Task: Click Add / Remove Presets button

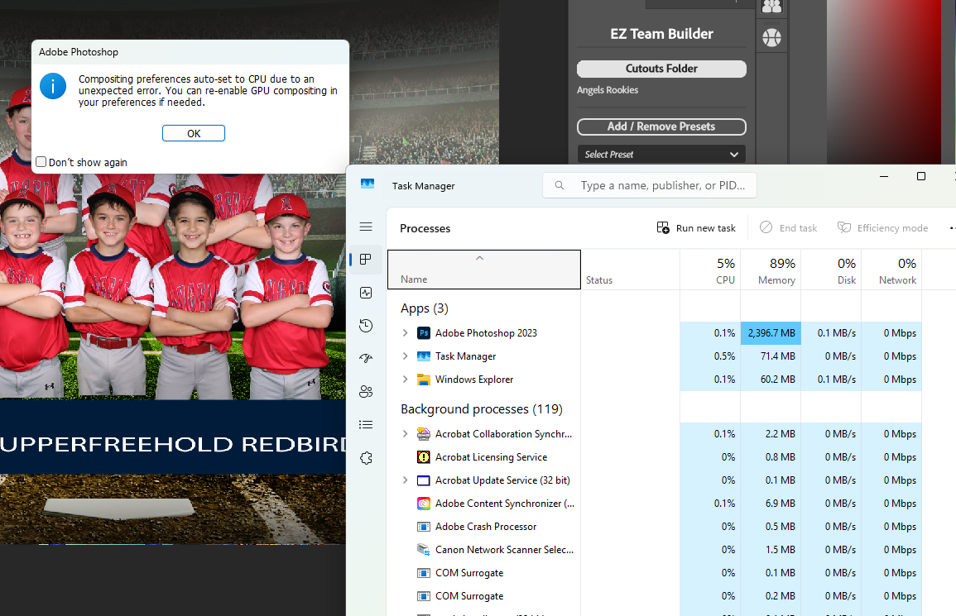Action: click(661, 127)
